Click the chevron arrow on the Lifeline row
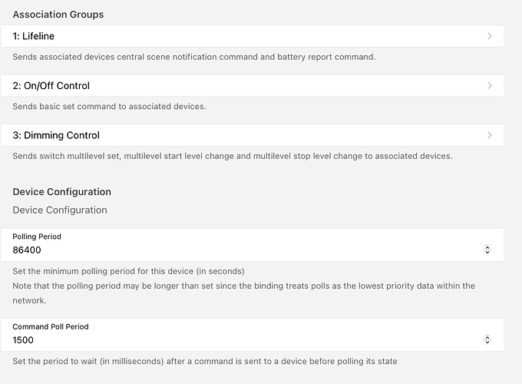The image size is (522, 384). [489, 36]
